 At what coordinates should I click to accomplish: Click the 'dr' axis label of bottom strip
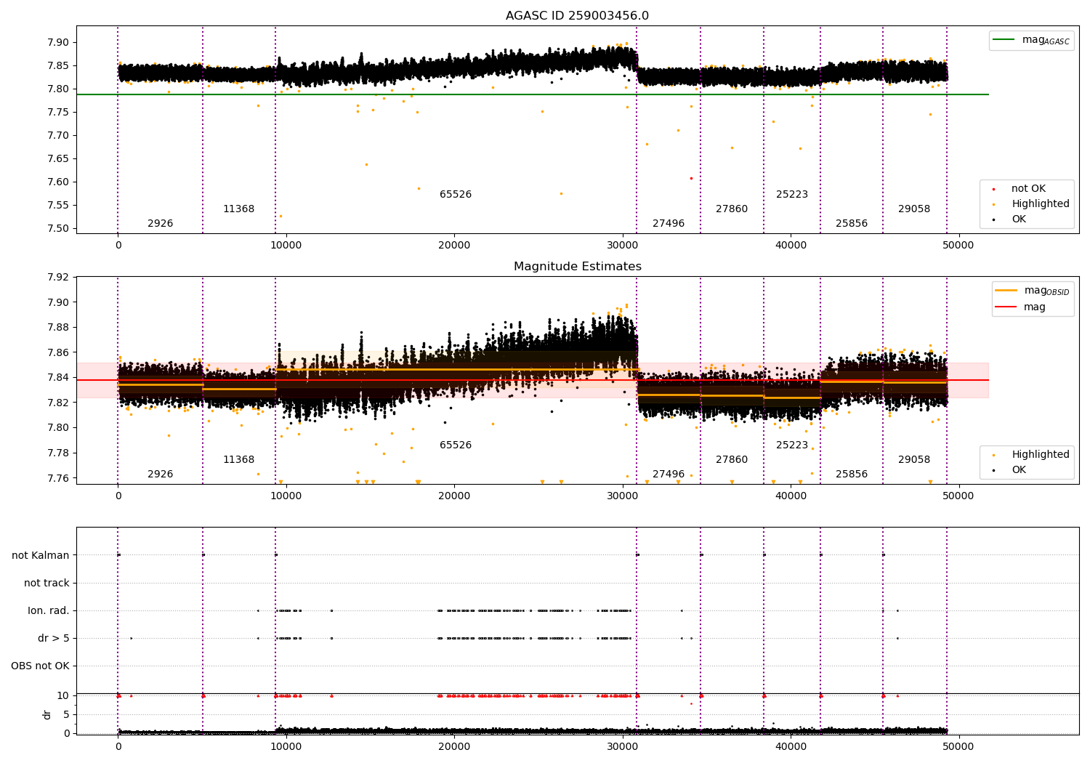pos(47,714)
